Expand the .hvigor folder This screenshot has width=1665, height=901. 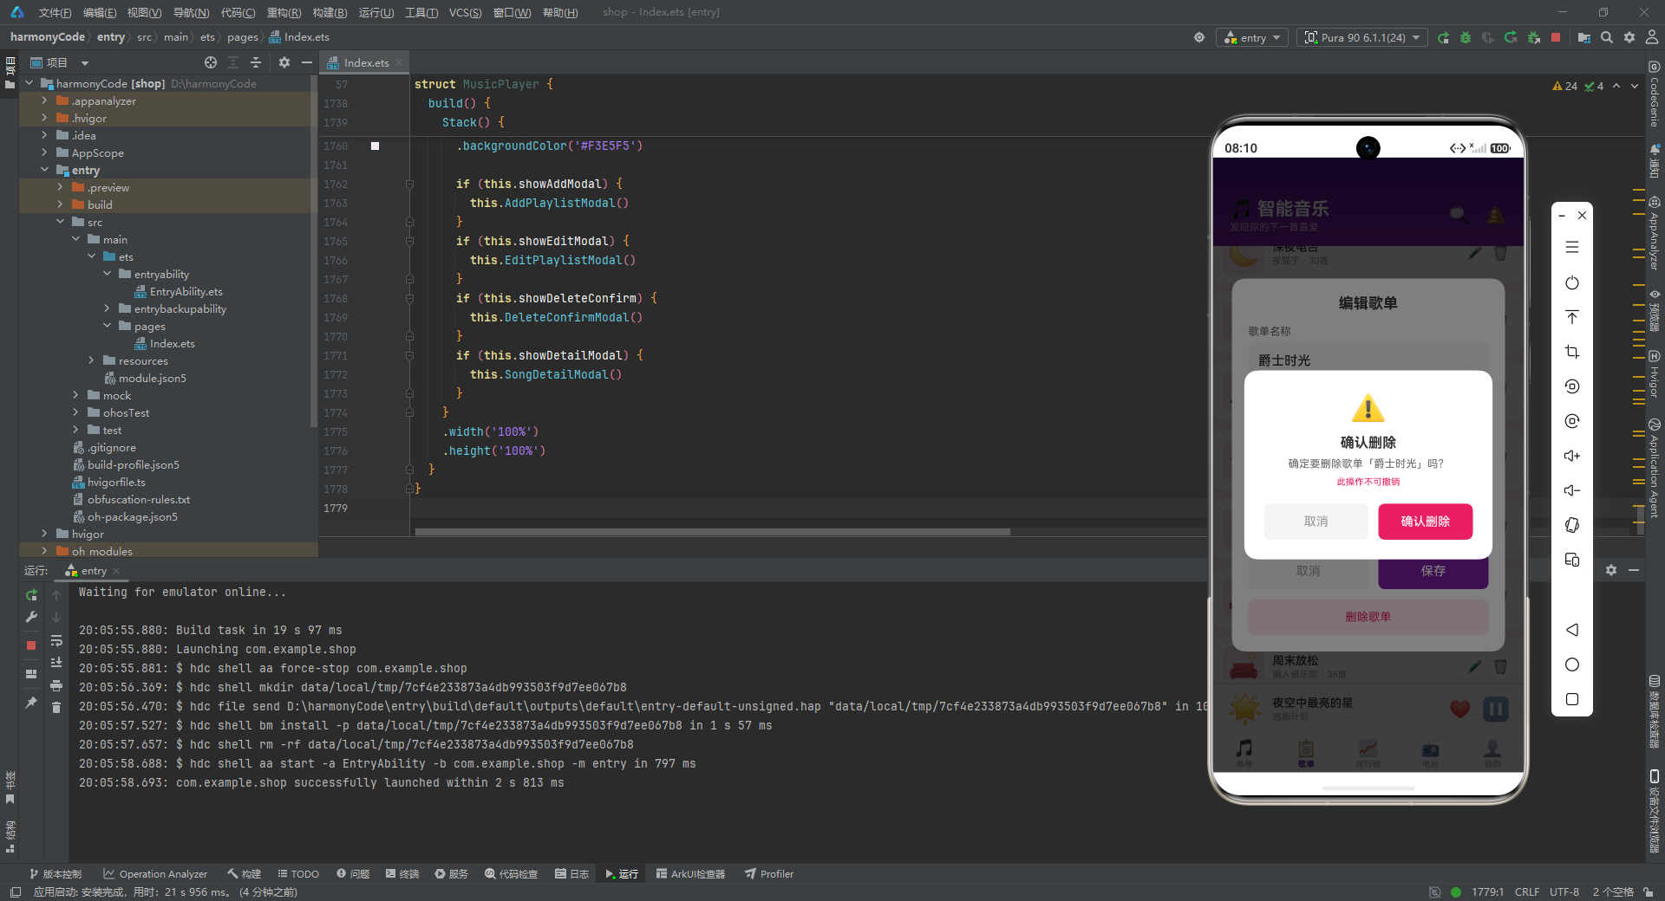point(44,118)
